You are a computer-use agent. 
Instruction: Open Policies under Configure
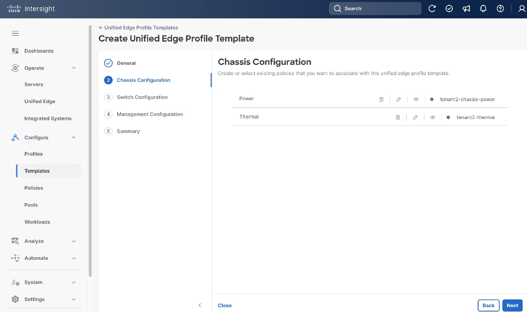point(33,188)
